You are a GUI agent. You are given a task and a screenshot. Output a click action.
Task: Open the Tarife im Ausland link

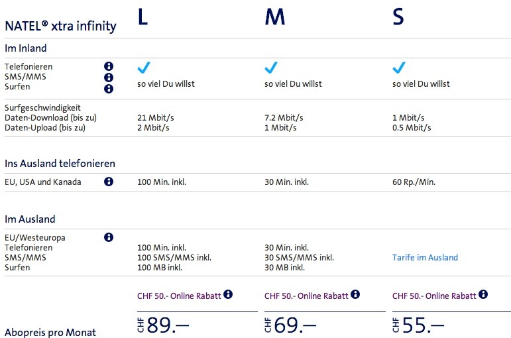(425, 258)
